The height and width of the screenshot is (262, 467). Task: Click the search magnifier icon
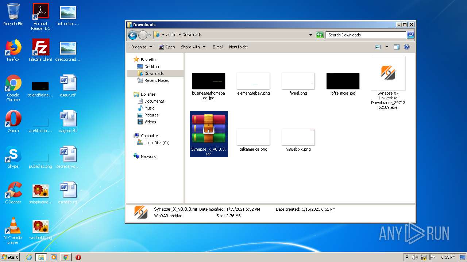pyautogui.click(x=410, y=35)
